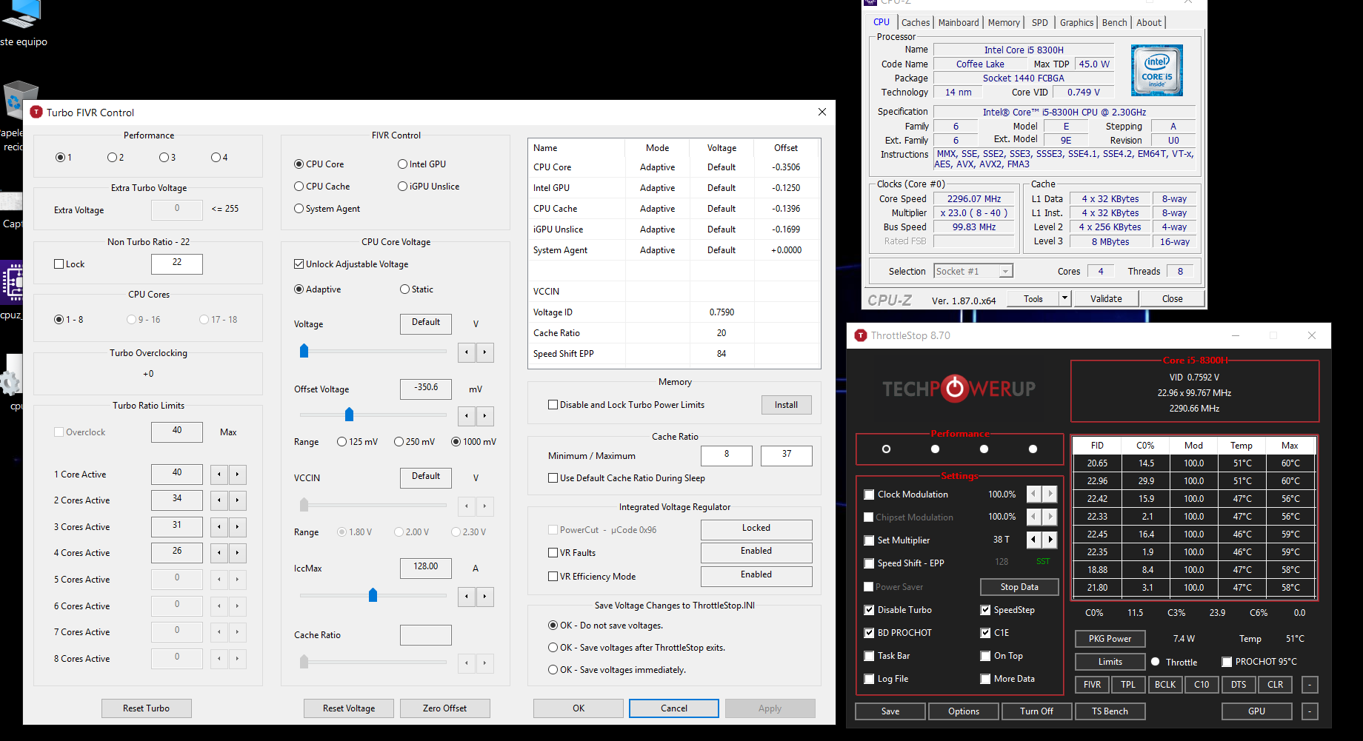Viewport: 1363px width, 741px height.
Task: Switch to the Mainboard tab in CPU-Z
Action: (958, 23)
